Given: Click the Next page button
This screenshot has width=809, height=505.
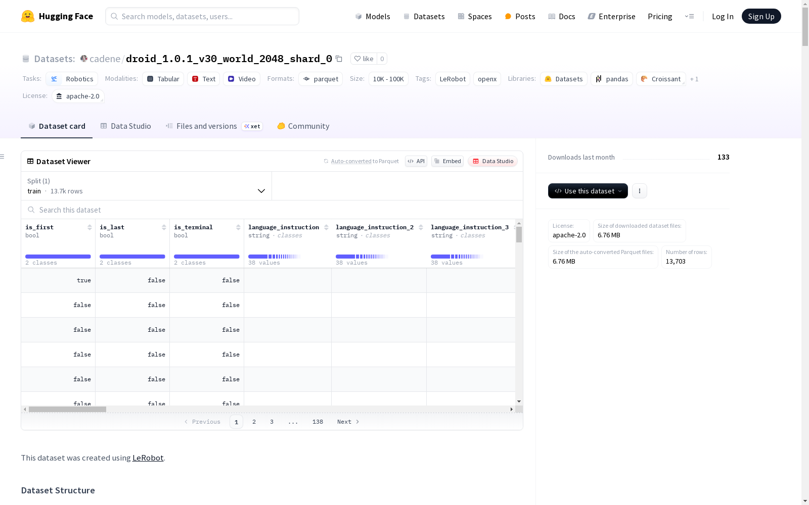Looking at the screenshot, I should coord(348,422).
